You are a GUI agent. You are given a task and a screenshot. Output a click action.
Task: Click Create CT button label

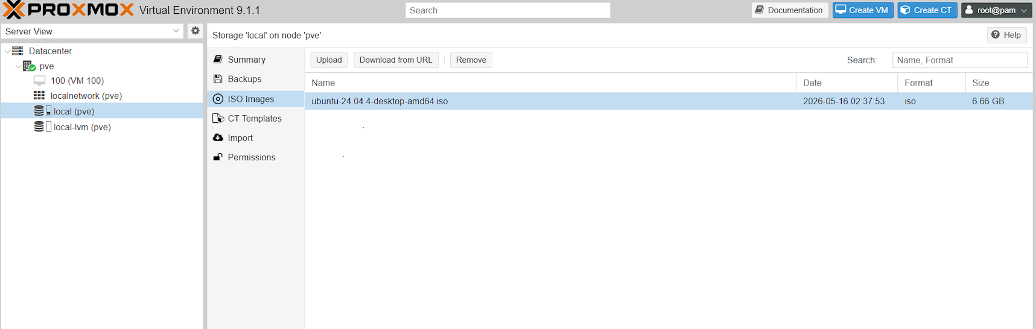[x=932, y=10]
